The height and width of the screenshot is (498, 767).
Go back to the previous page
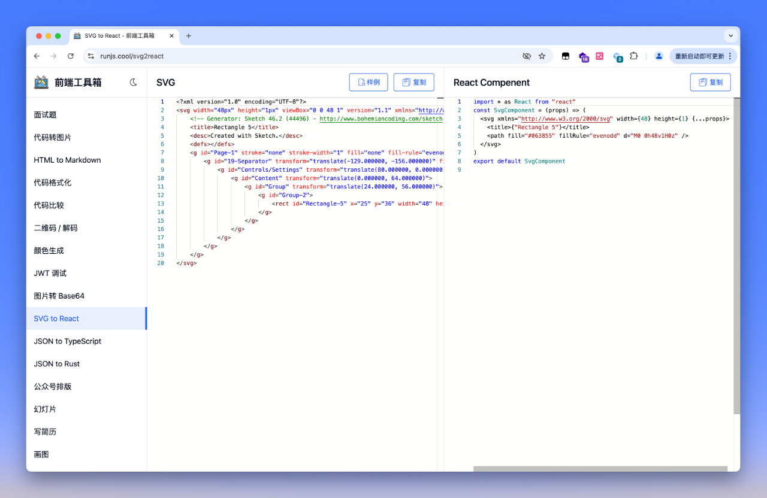pos(37,56)
